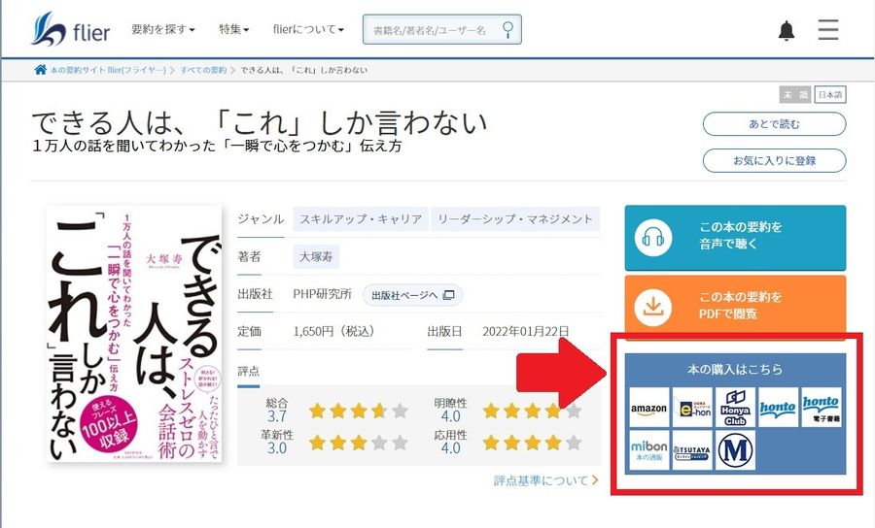Click the 明瞭性 4.0 star rating
Viewport: 875px width, 528px height.
(533, 411)
